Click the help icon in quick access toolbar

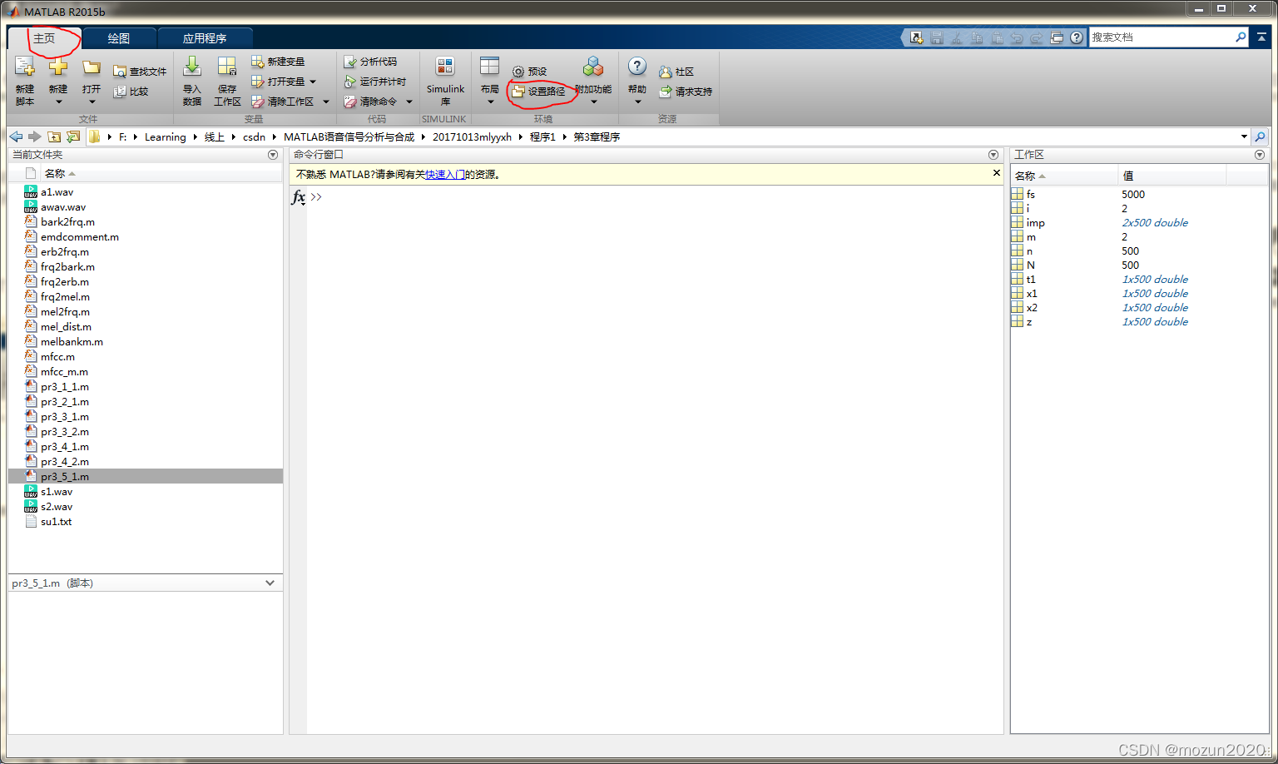pos(1077,37)
